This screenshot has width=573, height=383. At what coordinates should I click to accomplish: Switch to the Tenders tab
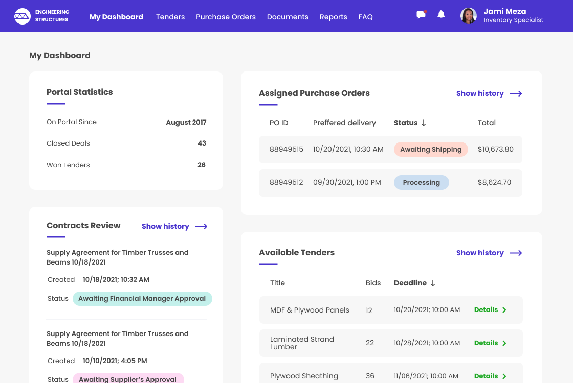pos(170,17)
